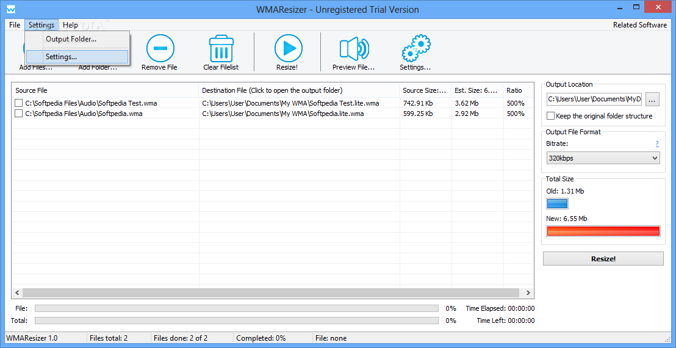
Task: Click the 'Old: 1.31 Mb' label
Action: click(x=565, y=191)
